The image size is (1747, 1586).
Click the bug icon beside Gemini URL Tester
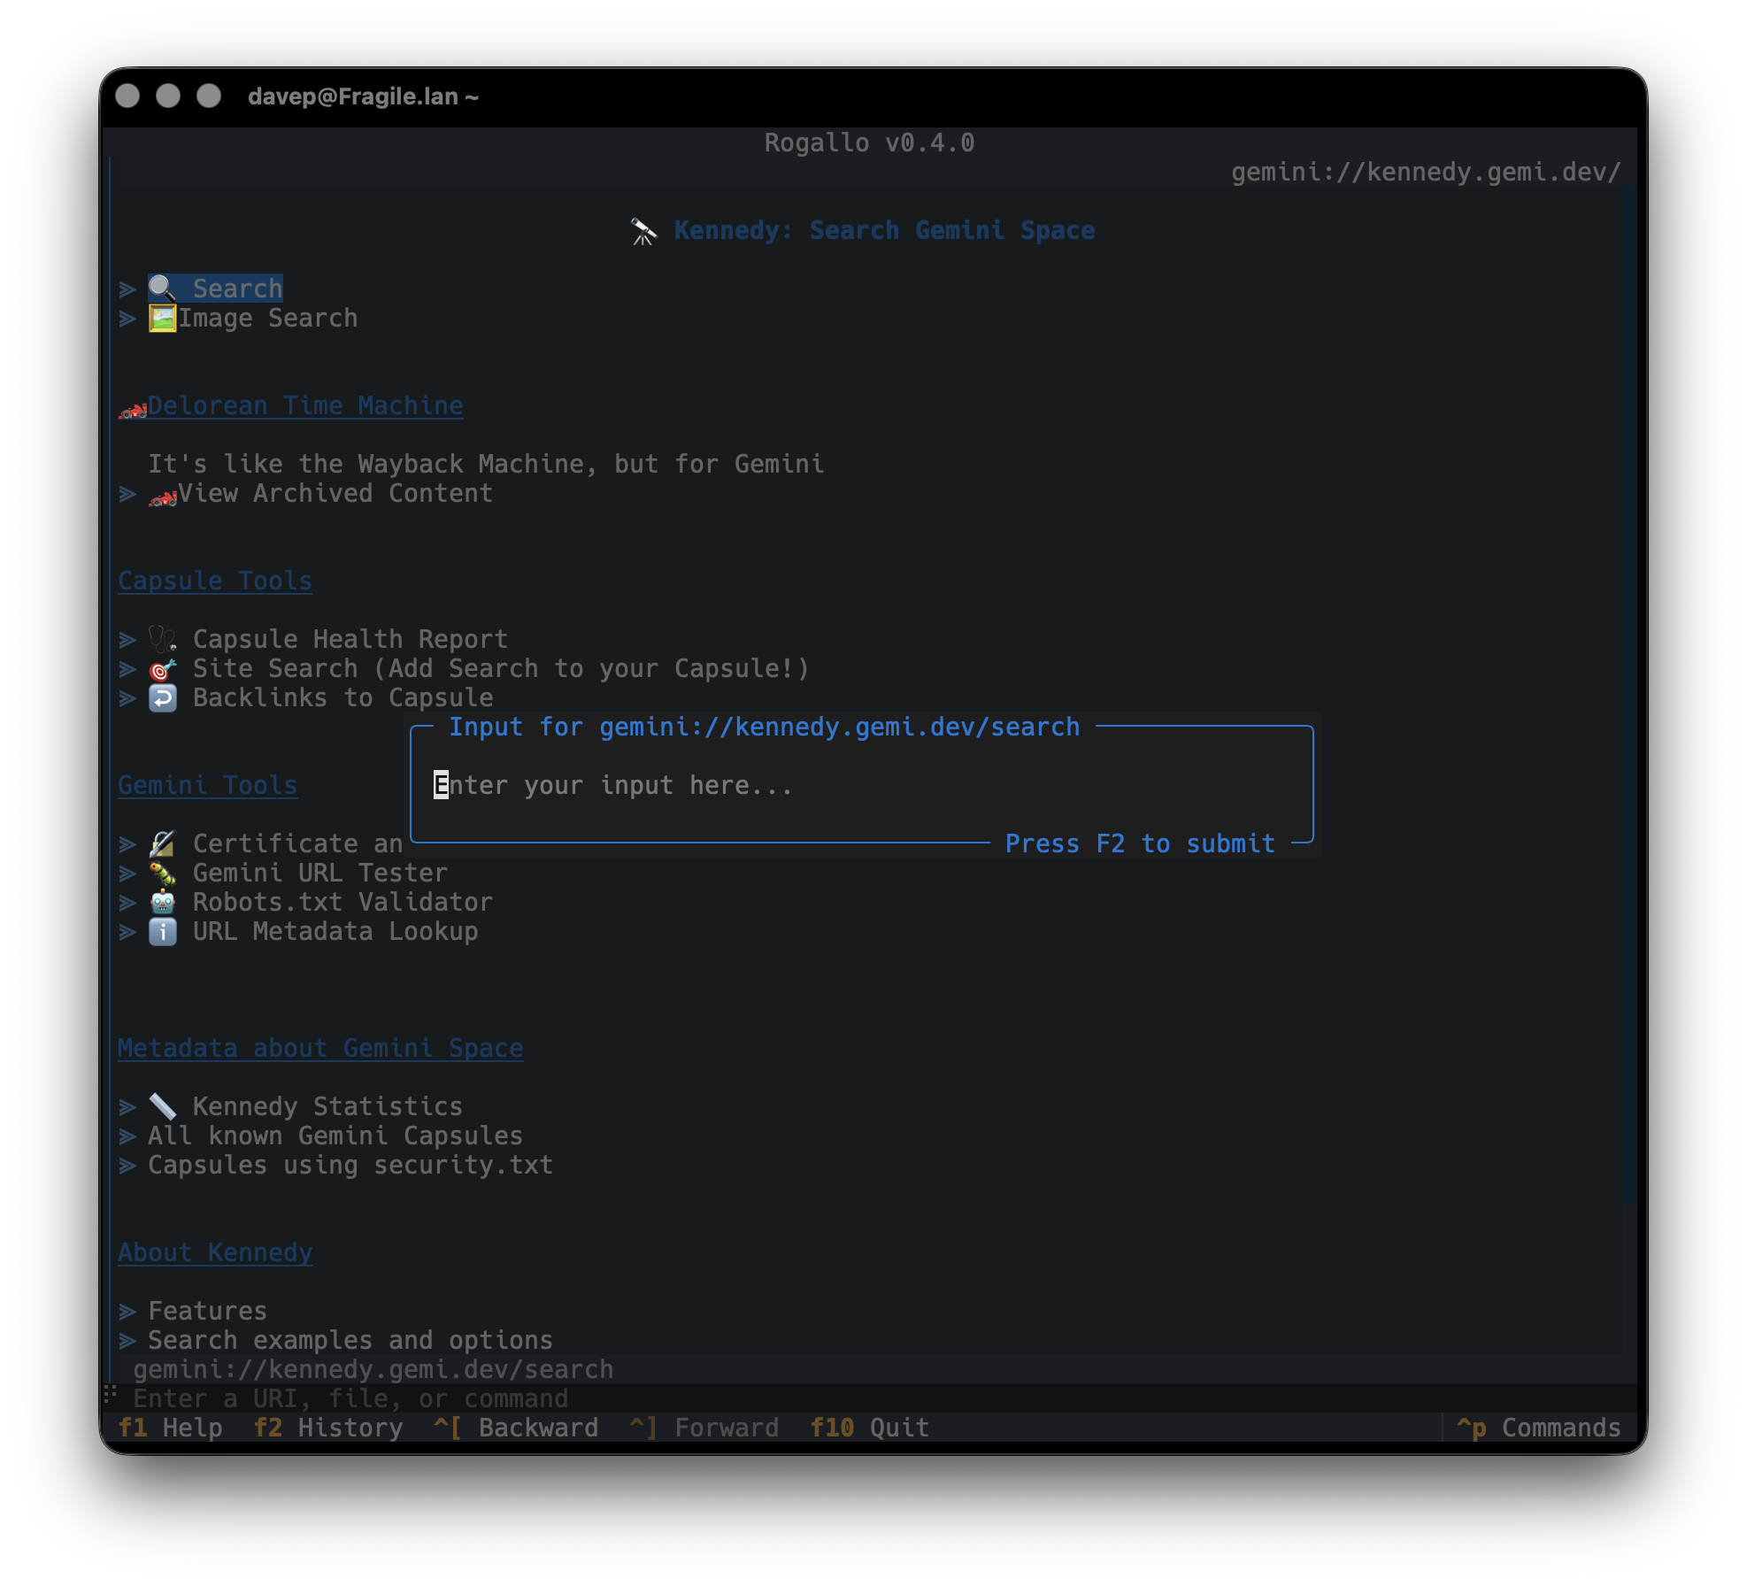tap(162, 873)
